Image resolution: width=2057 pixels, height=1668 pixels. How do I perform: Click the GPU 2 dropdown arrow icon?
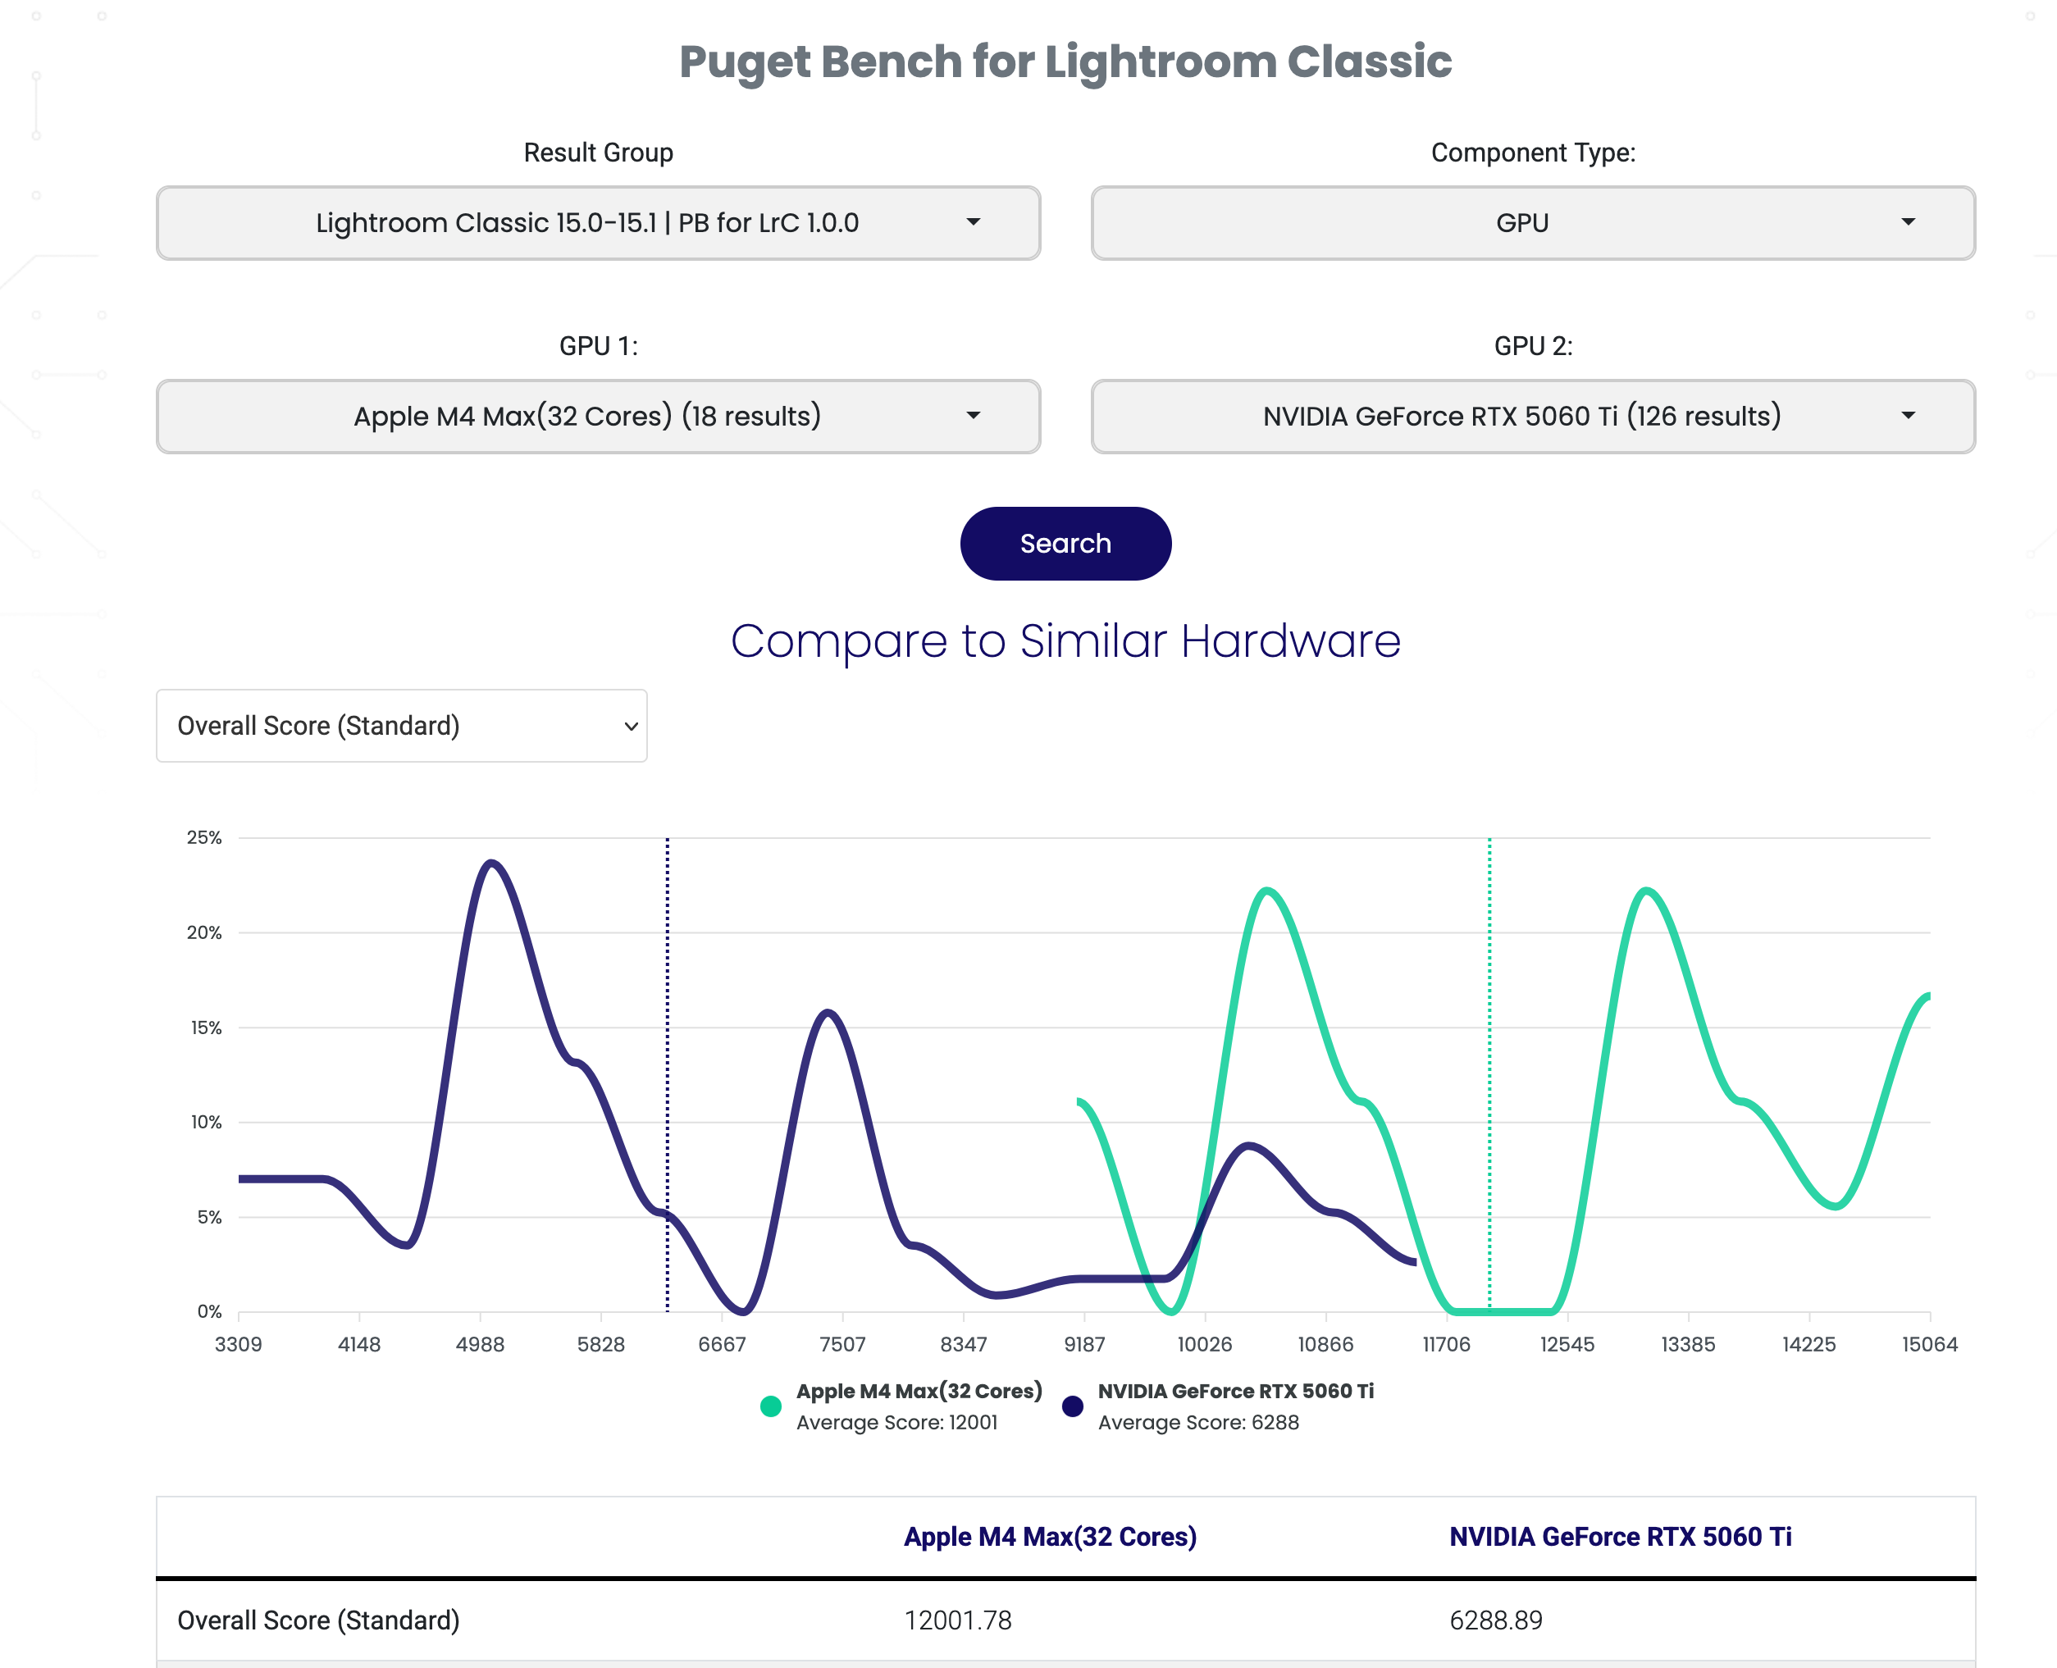(1908, 416)
